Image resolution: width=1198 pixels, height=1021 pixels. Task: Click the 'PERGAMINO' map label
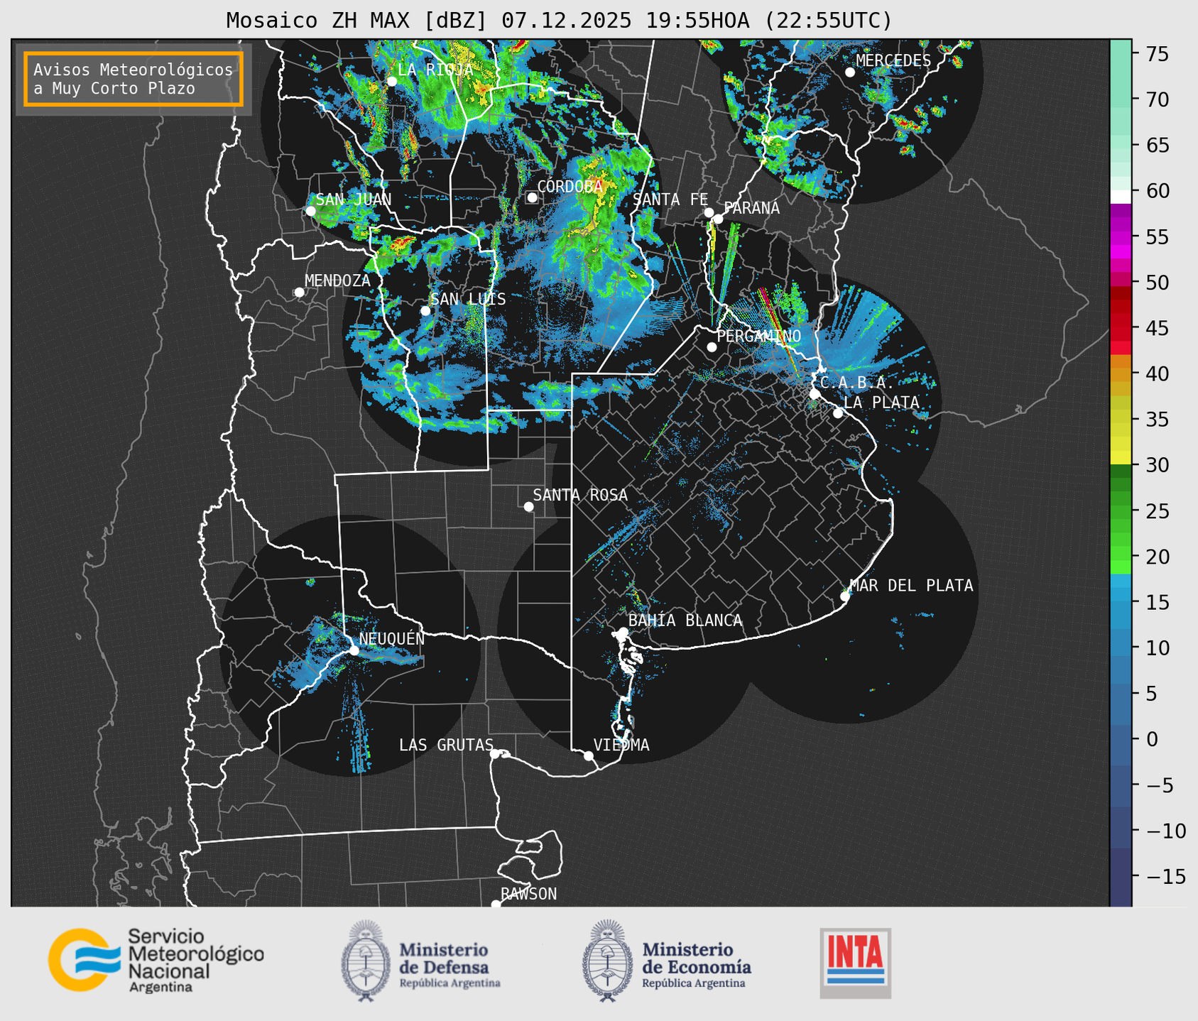[759, 336]
